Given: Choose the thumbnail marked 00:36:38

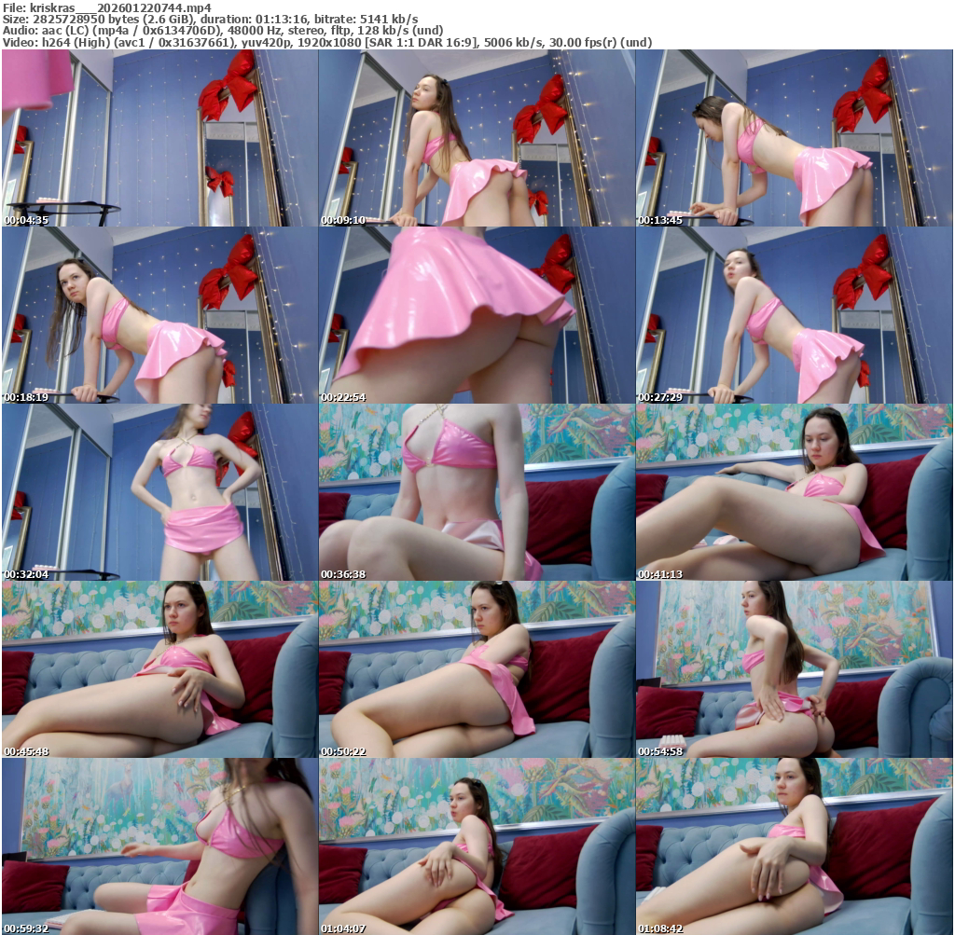Looking at the screenshot, I should coord(477,492).
